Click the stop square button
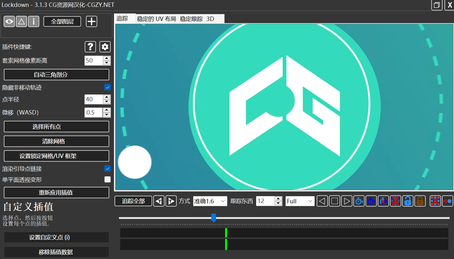 pos(334,201)
